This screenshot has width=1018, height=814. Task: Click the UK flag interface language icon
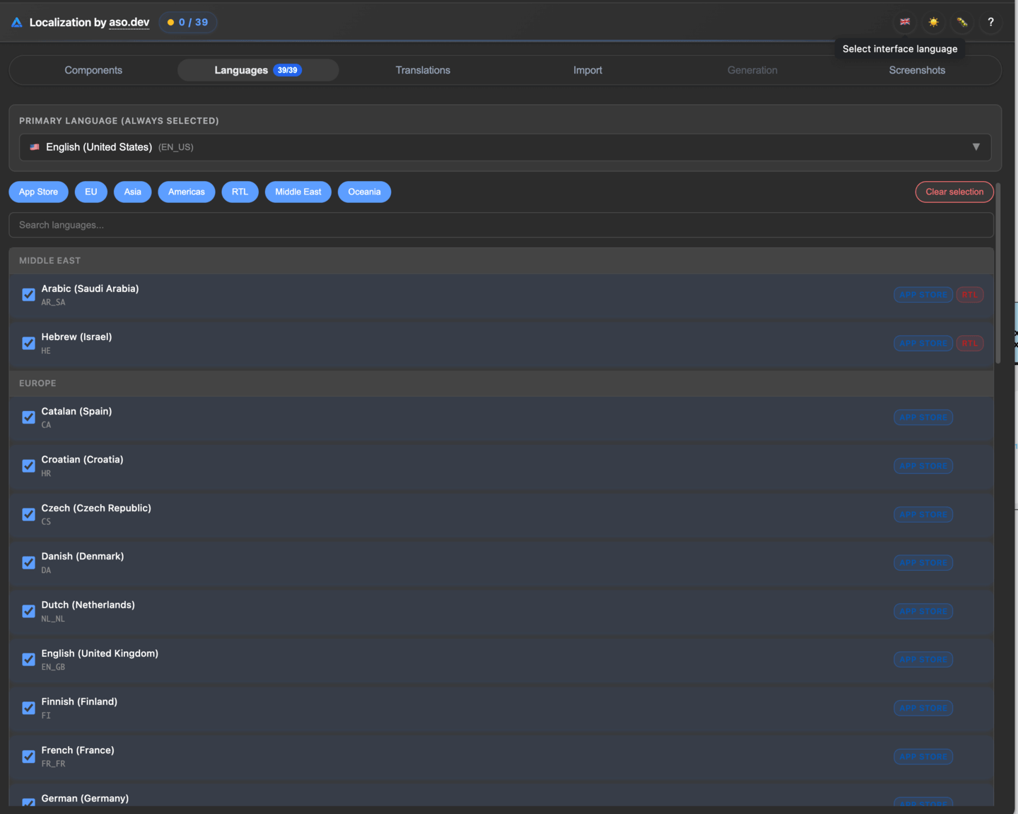pos(904,22)
